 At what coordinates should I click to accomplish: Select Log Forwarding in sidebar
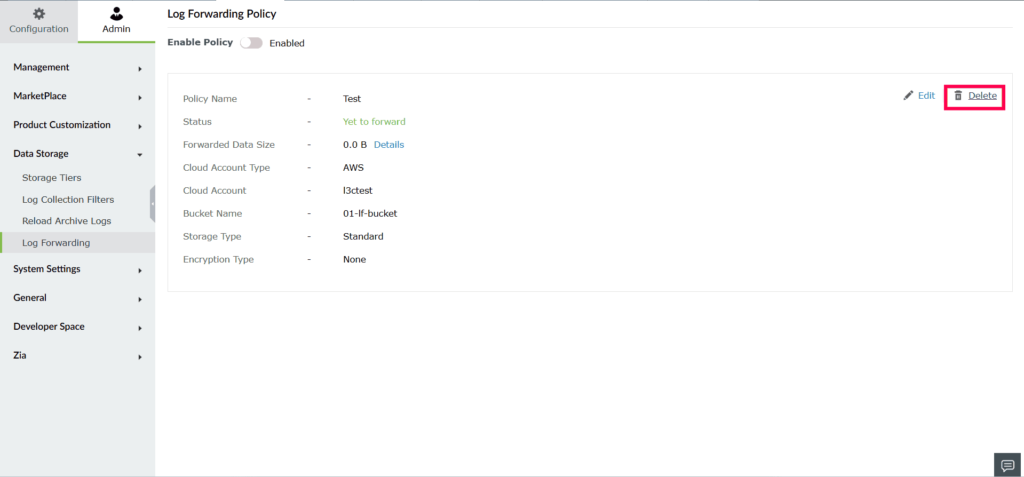click(56, 243)
